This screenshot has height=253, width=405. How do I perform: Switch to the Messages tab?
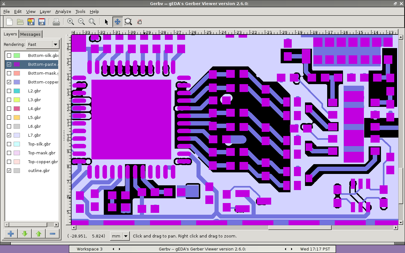coord(30,34)
